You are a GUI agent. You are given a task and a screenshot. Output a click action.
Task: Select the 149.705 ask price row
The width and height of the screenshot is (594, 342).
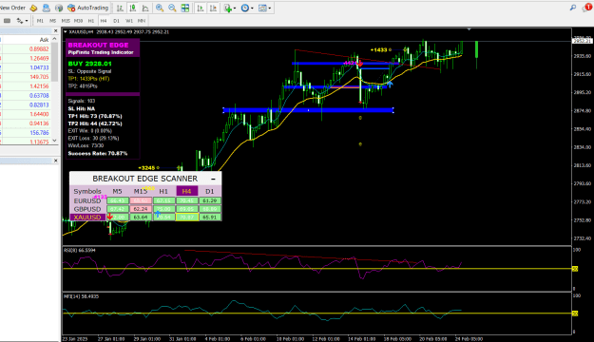click(x=26, y=77)
